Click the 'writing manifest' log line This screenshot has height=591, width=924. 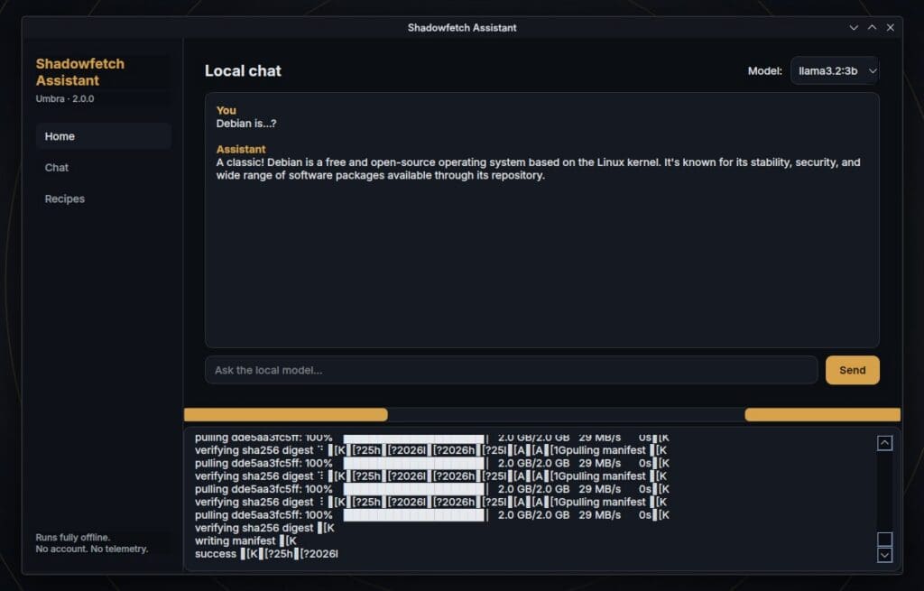point(245,540)
